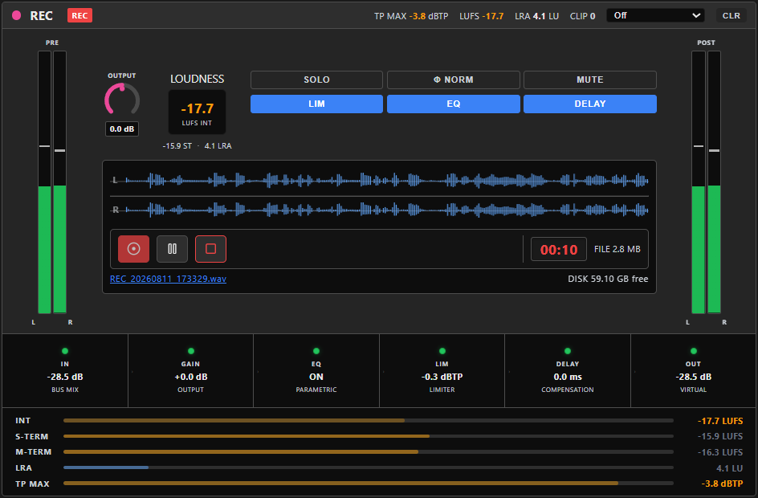
Task: Click the -17.7 LUFS INT loudness display
Action: coord(197,112)
